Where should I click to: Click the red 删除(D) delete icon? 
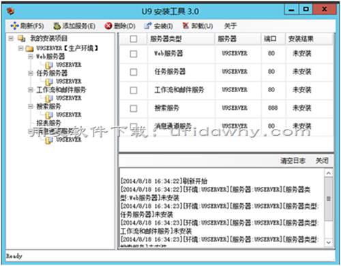(108, 26)
